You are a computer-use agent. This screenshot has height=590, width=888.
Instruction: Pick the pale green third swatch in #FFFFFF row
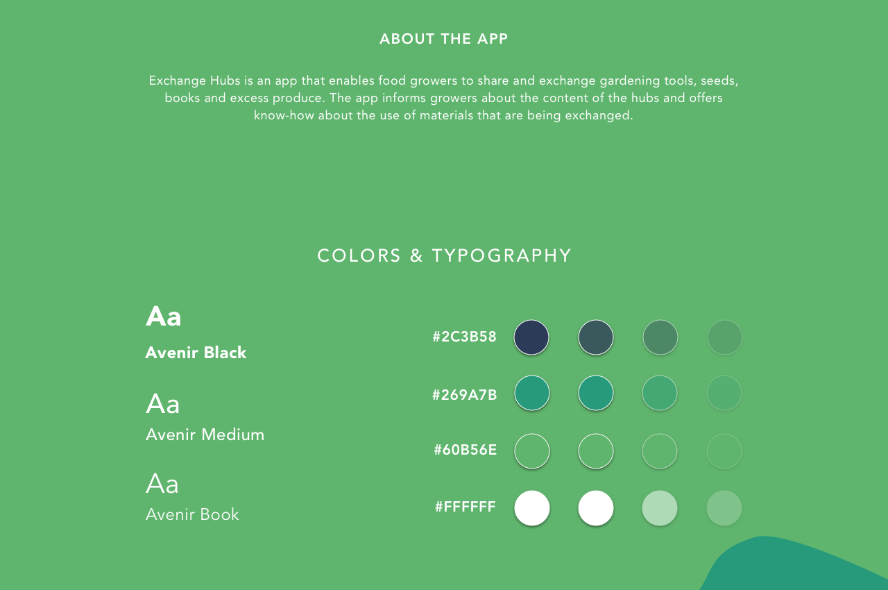tap(660, 508)
